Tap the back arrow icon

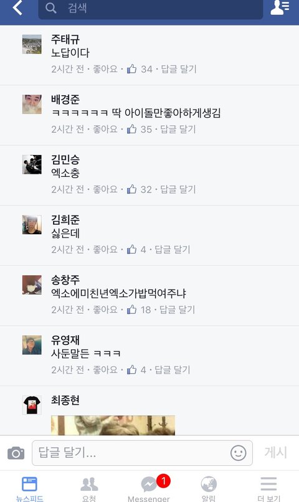coord(17,7)
